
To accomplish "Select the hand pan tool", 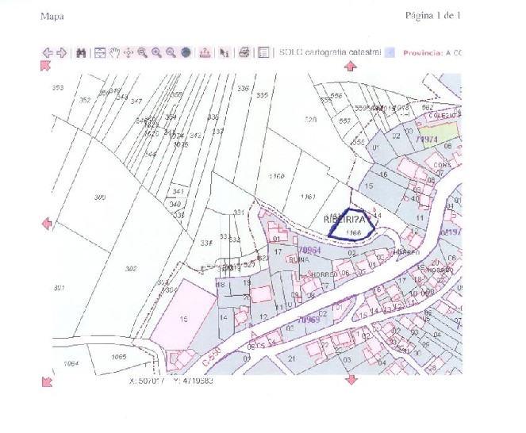I will [x=114, y=52].
